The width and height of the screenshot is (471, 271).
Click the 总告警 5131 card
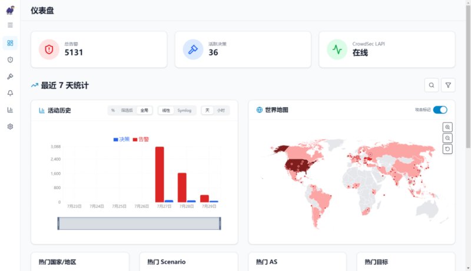(99, 49)
